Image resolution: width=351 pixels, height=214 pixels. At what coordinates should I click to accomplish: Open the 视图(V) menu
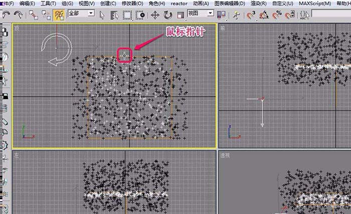(87, 3)
